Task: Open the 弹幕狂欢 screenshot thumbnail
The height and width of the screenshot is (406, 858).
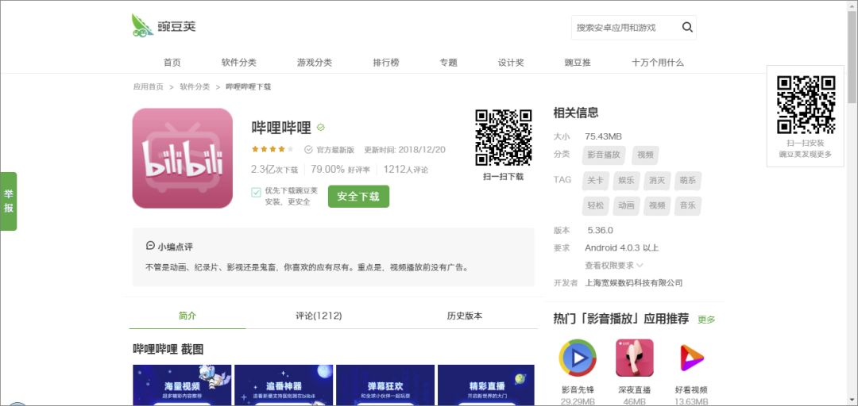Action: click(385, 385)
